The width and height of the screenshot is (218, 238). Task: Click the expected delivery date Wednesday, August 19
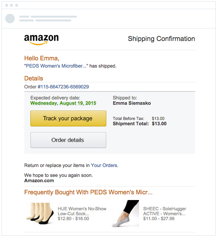point(63,103)
